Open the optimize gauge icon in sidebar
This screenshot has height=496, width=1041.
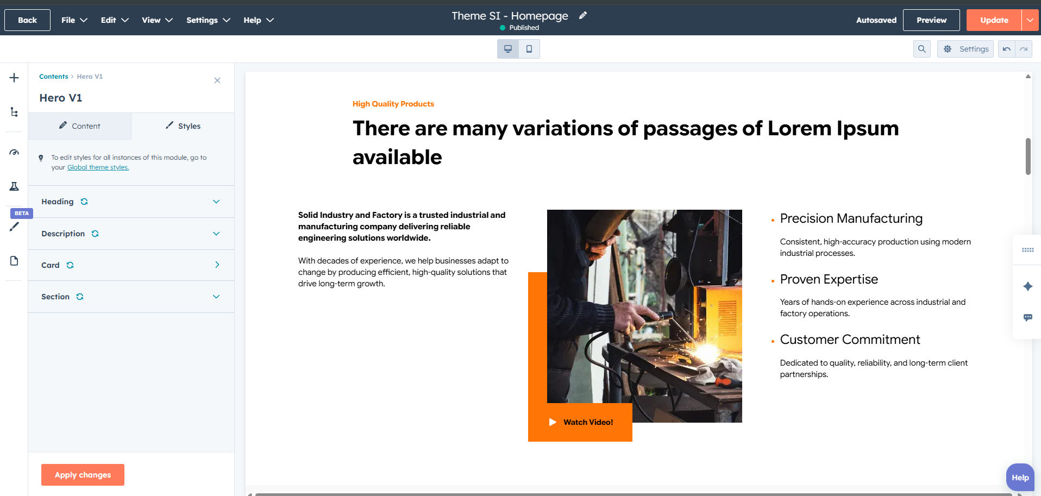pos(14,153)
